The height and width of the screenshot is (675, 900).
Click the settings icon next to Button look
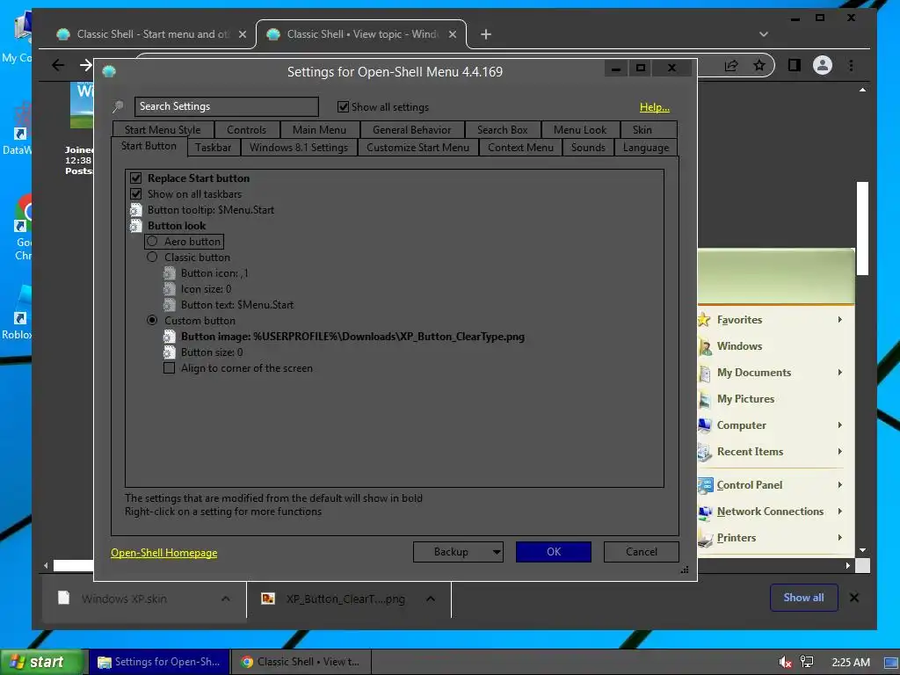pyautogui.click(x=136, y=226)
